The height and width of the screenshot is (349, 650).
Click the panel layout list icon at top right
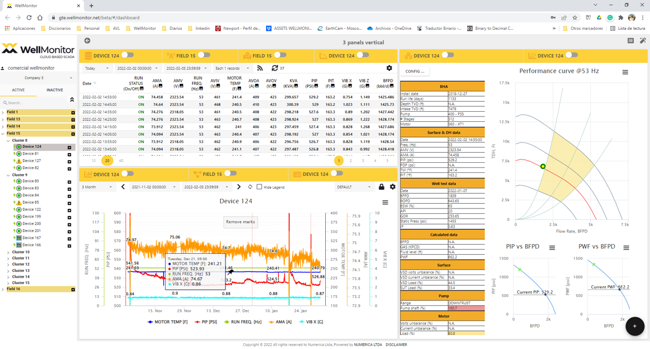(x=631, y=40)
